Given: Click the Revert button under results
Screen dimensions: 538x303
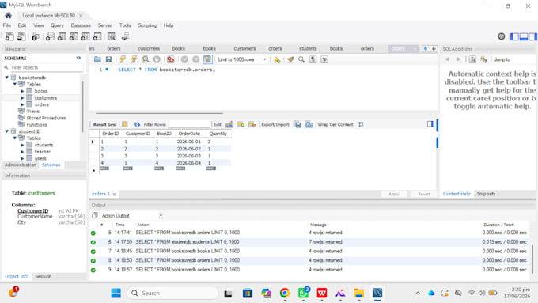Looking at the screenshot, I should pyautogui.click(x=424, y=195).
